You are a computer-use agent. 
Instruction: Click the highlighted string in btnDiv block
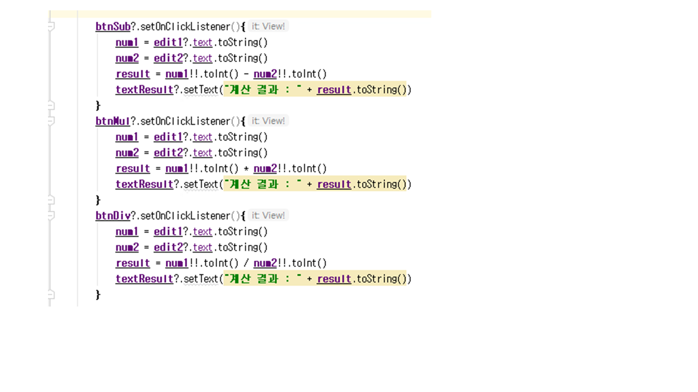[x=263, y=279]
